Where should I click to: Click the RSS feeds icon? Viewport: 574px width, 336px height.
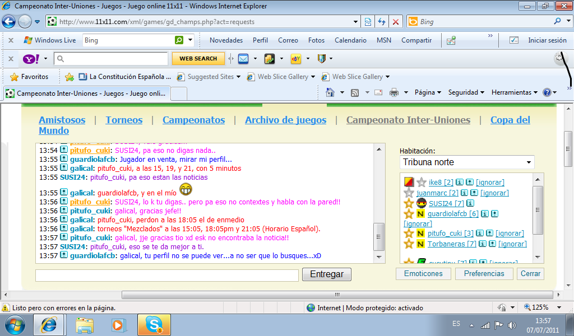click(x=355, y=92)
